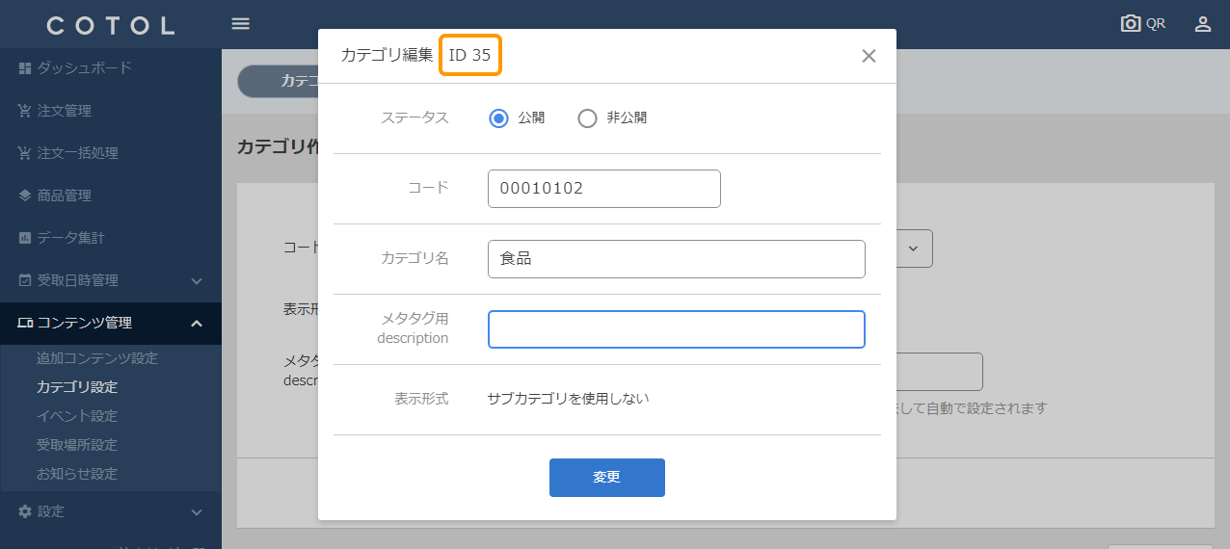Open the dropdown behind the dialog
This screenshot has width=1230, height=549.
914,248
